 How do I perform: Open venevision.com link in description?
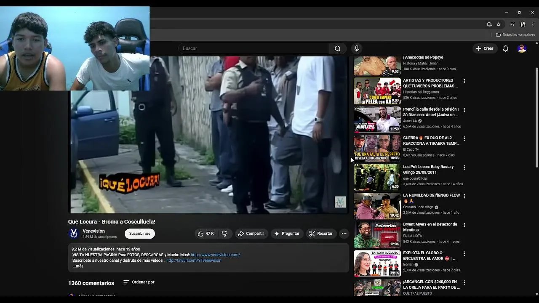[215, 255]
